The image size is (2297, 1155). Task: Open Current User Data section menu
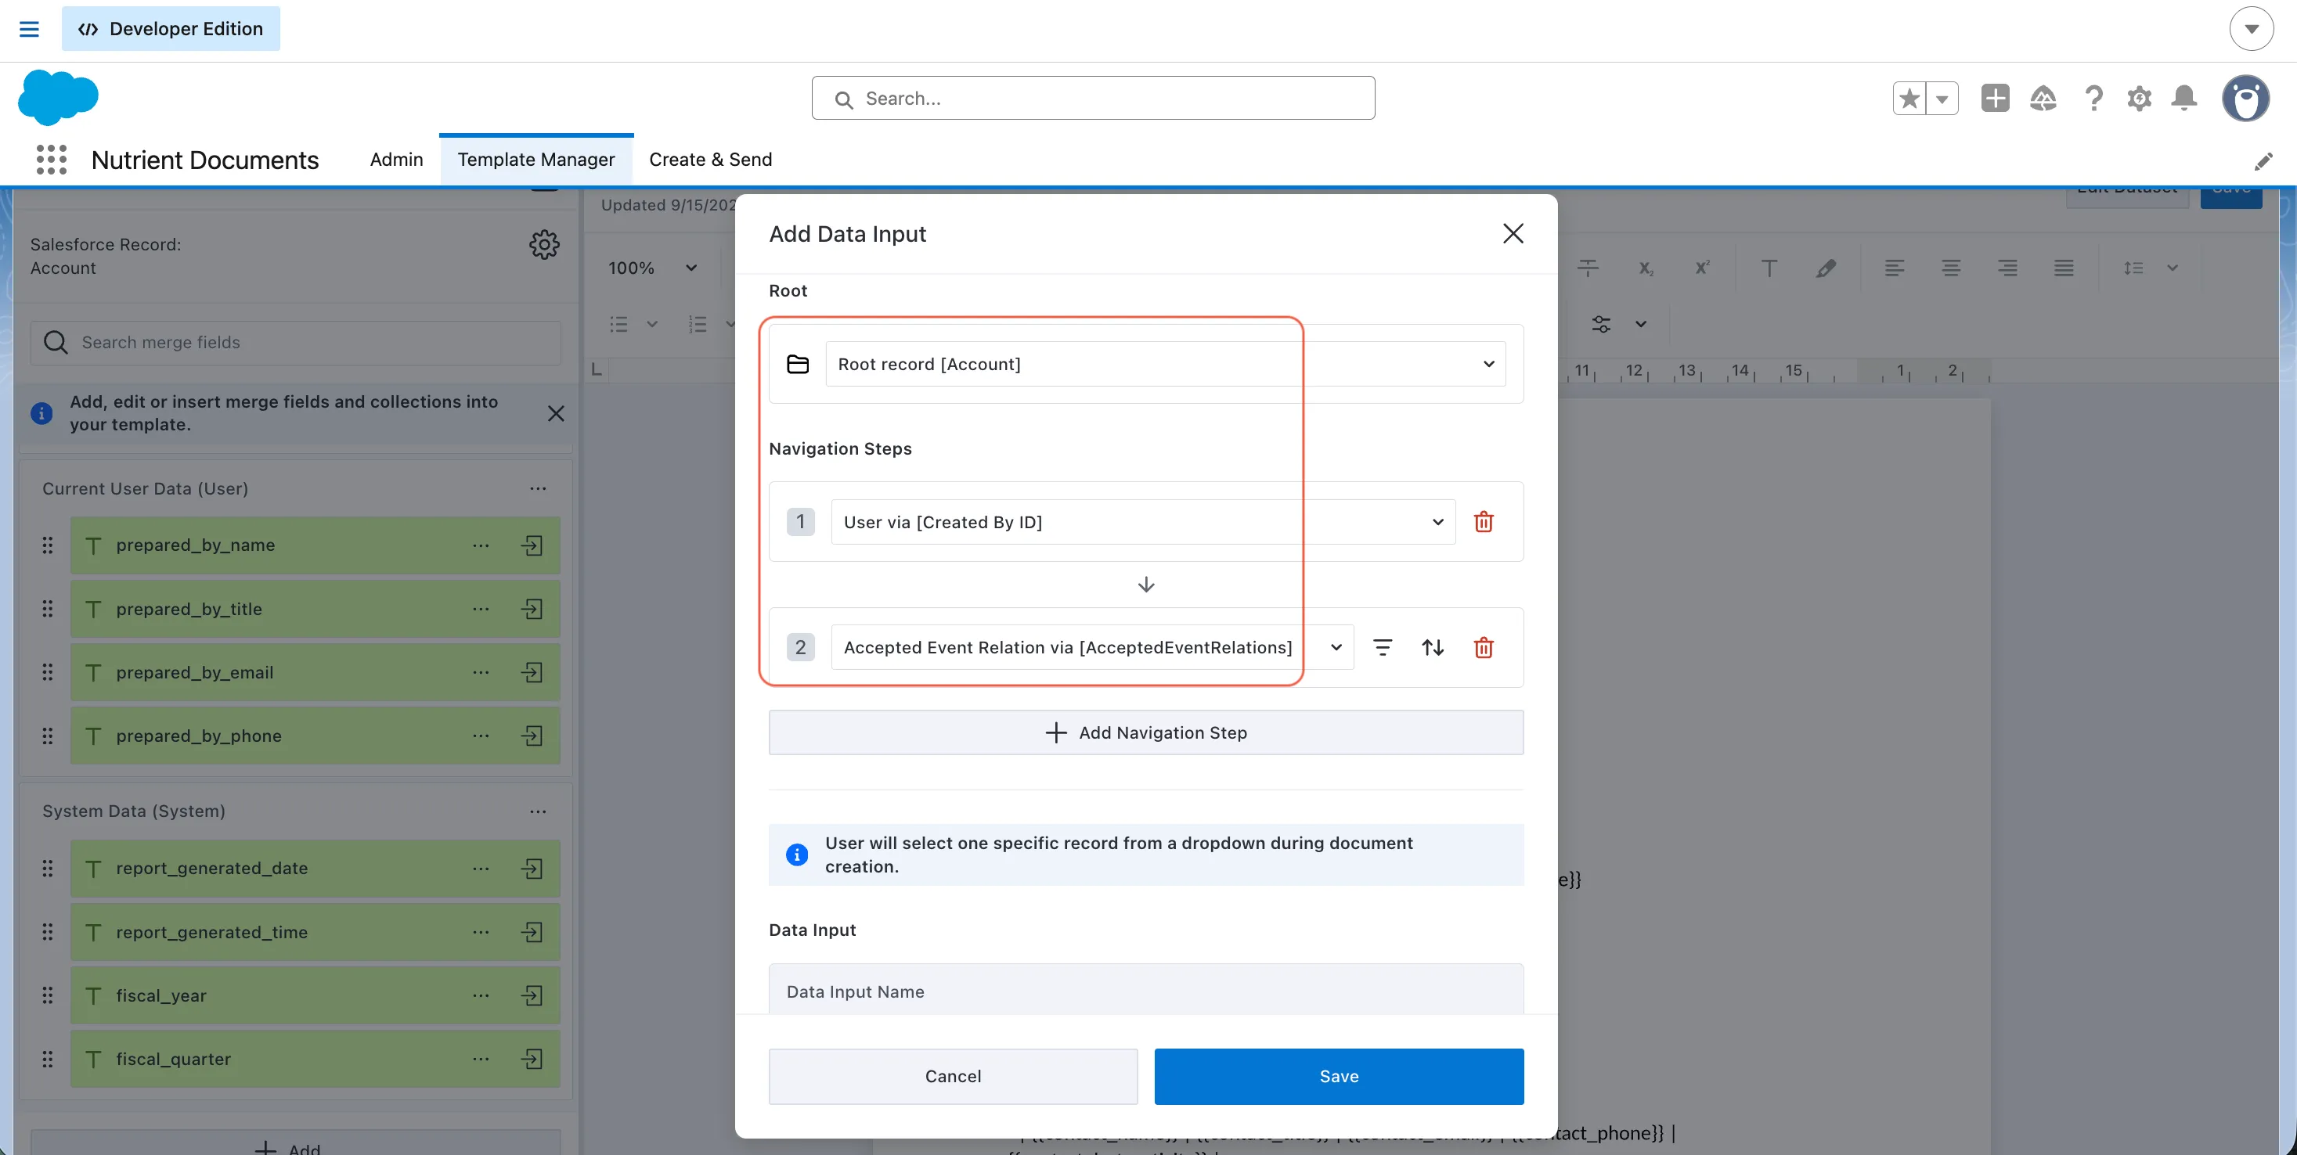538,488
